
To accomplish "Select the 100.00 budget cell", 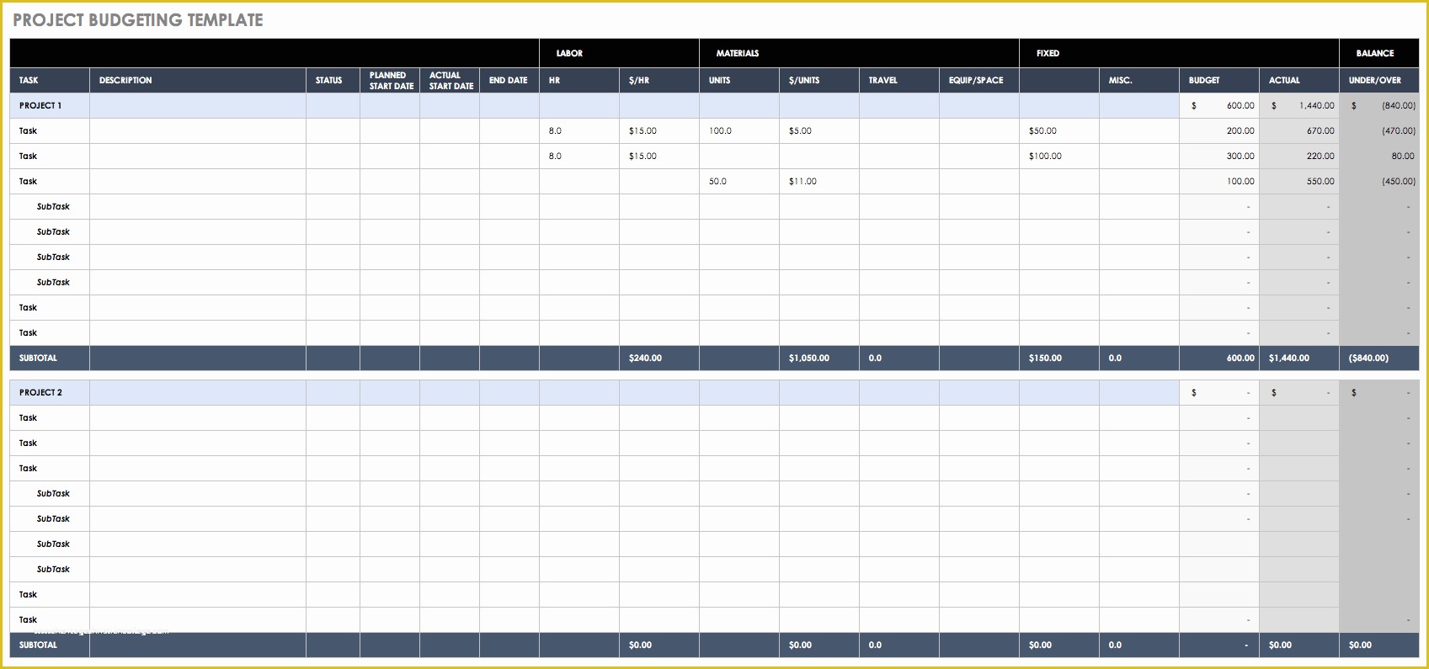I will [1219, 181].
